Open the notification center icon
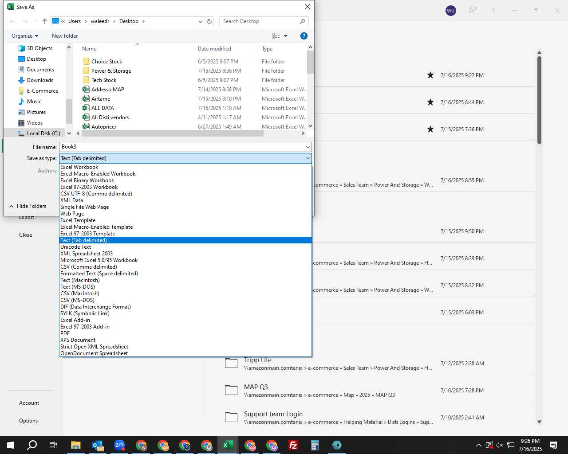Screen dimensions: 568x454 coord(553,445)
